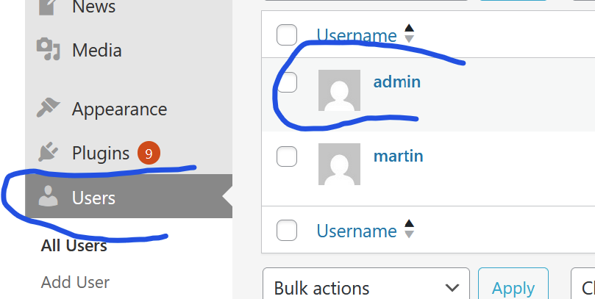Click the News pin icon in sidebar
This screenshot has height=299, width=595.
tap(48, 7)
